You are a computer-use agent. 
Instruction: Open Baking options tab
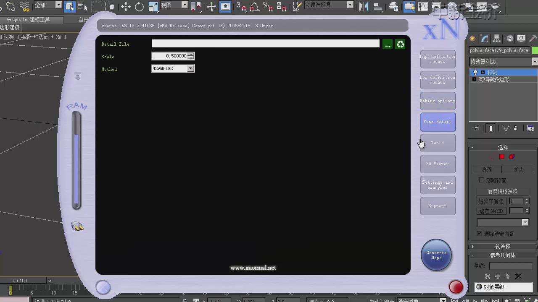click(438, 101)
